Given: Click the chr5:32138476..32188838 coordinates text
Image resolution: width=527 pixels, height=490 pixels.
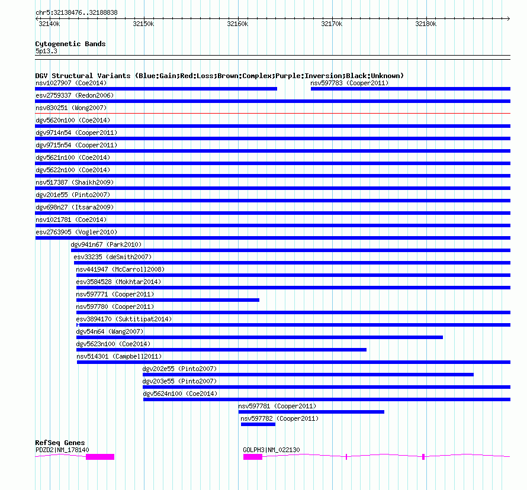Looking at the screenshot, I should click(x=76, y=13).
